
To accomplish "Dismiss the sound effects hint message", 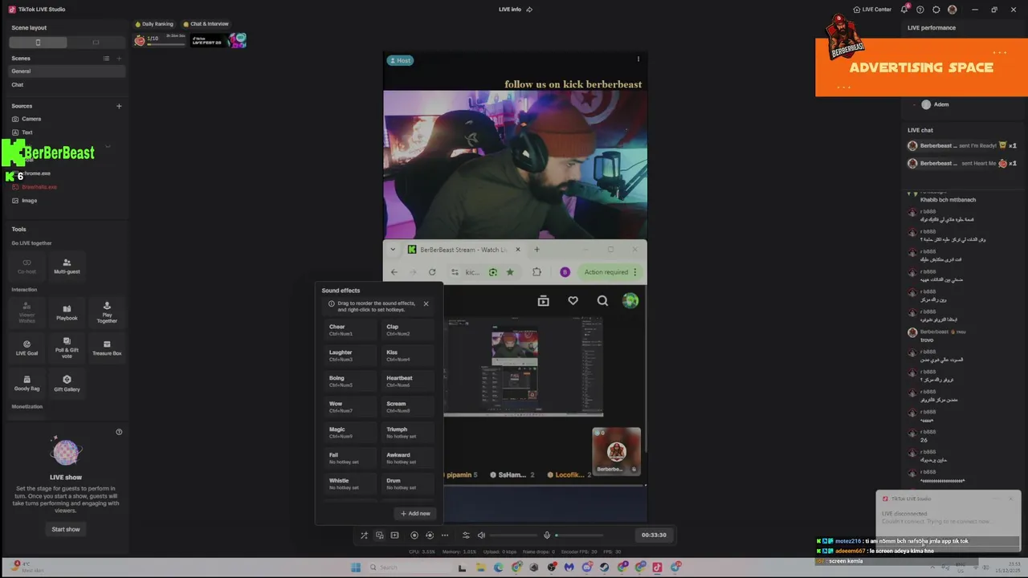I will pos(426,303).
